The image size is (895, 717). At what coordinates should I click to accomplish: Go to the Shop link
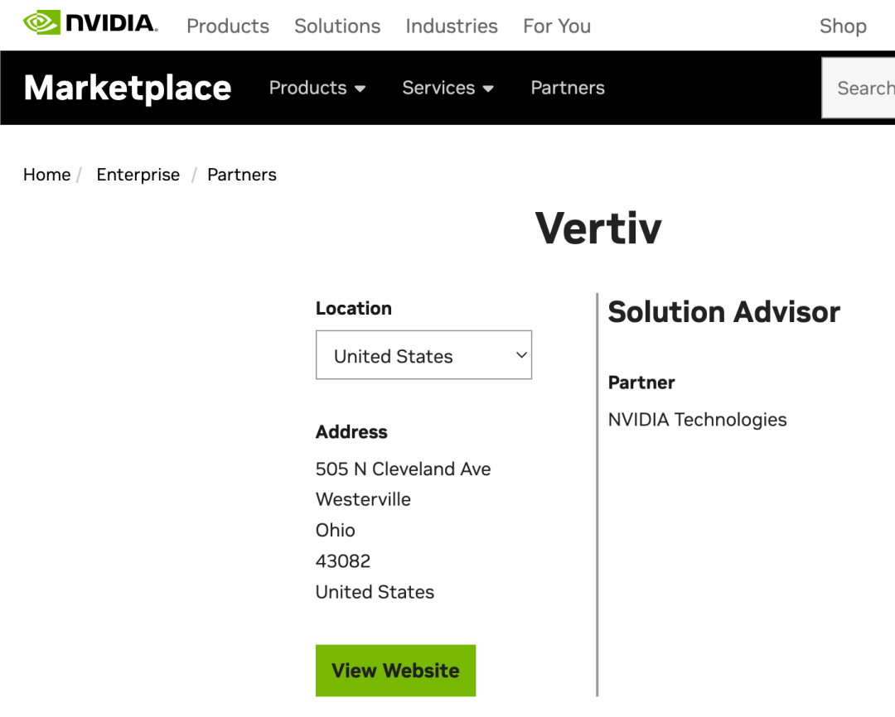[843, 26]
